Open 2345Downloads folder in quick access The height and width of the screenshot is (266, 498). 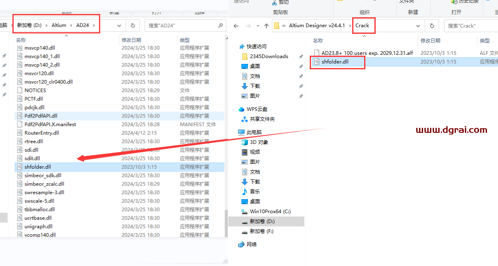point(269,56)
